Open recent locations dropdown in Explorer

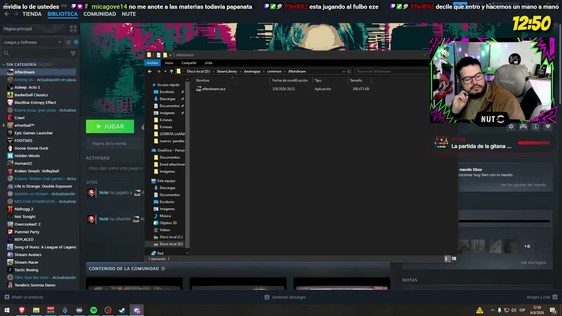(165, 72)
